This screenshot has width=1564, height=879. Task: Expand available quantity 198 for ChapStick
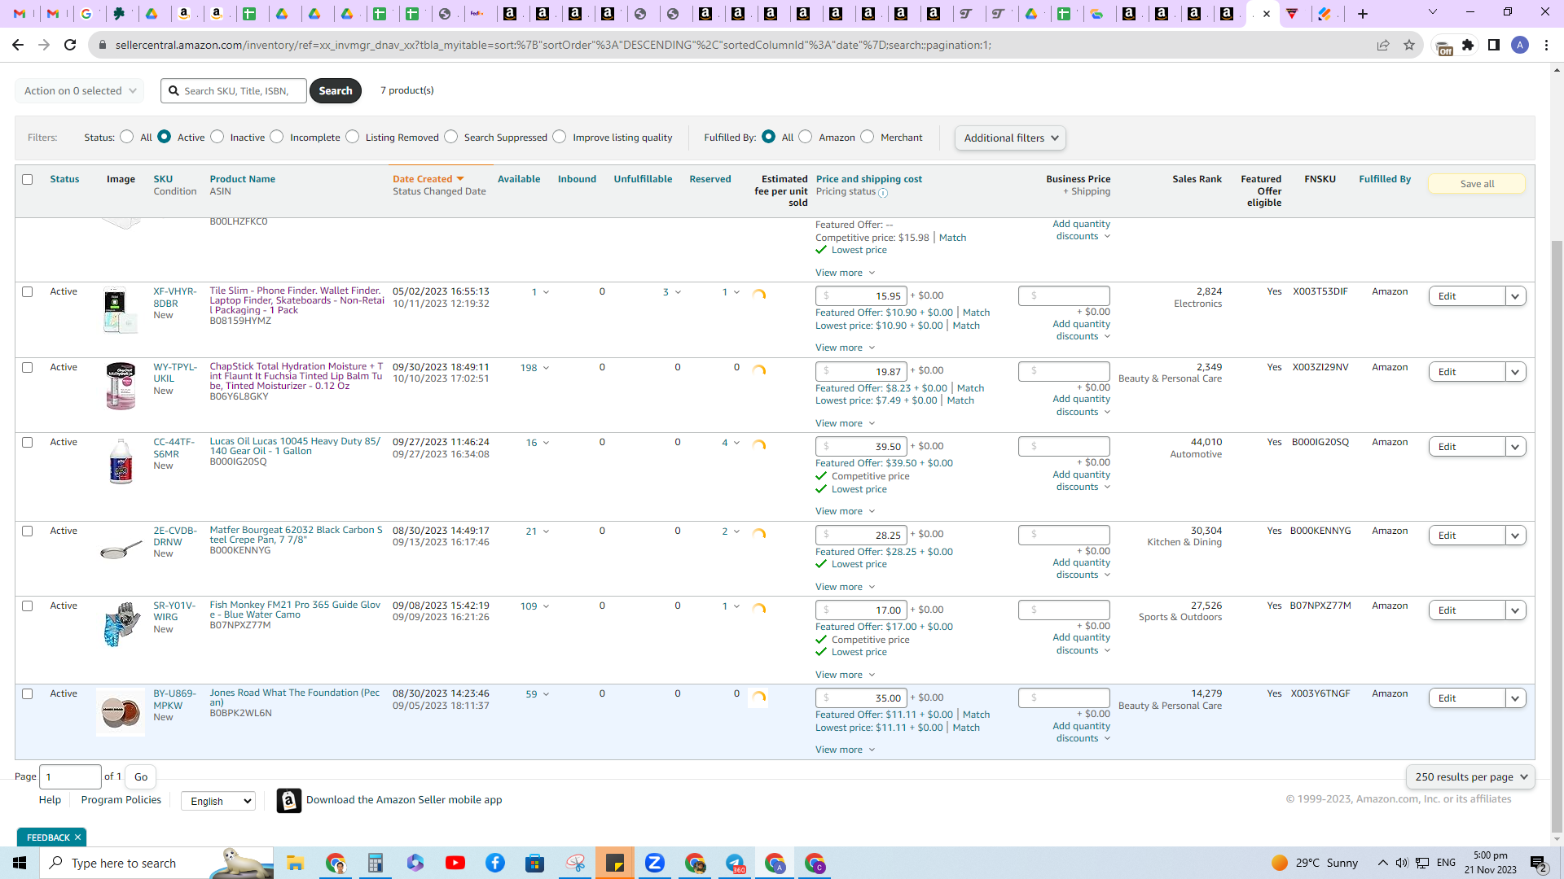point(535,368)
